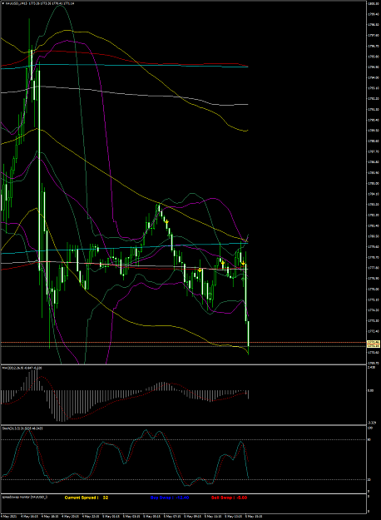The width and height of the screenshot is (381, 520).
Task: Click the red Sell Swap text
Action: pyautogui.click(x=229, y=498)
